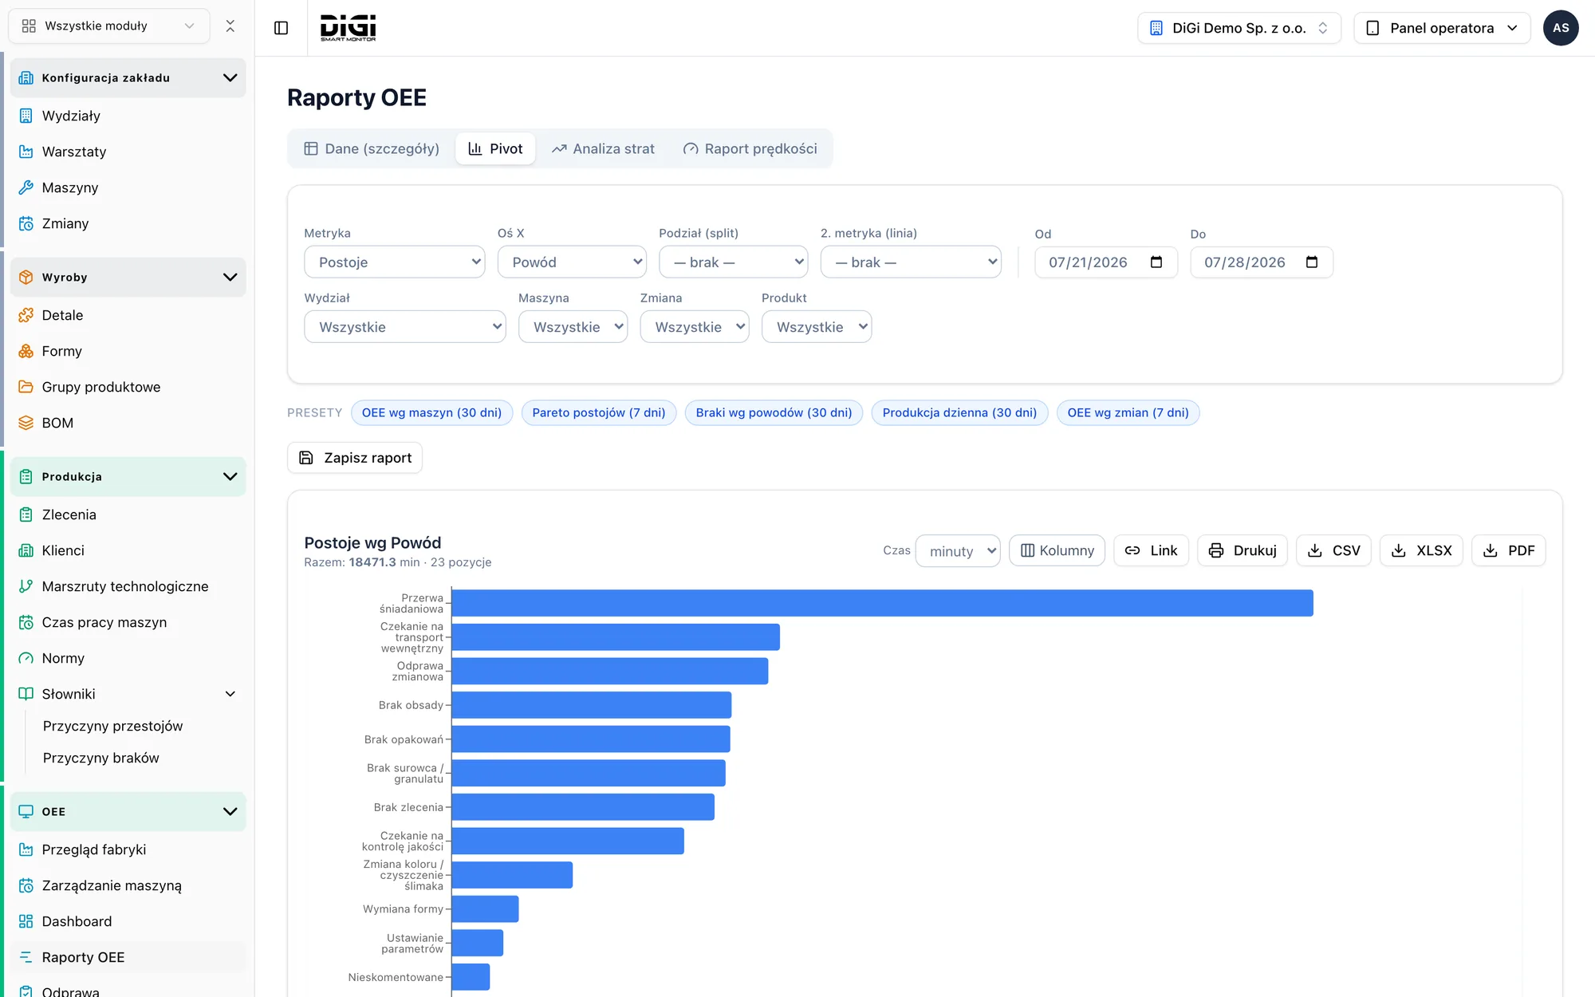The width and height of the screenshot is (1595, 997).
Task: Click the Drukuj print button
Action: coord(1243,551)
